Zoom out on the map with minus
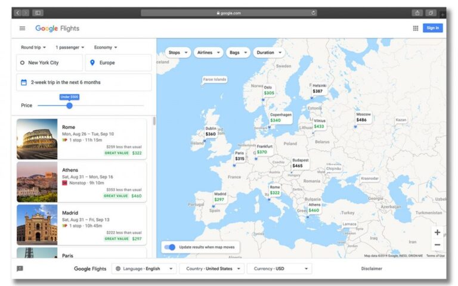 [x=437, y=245]
